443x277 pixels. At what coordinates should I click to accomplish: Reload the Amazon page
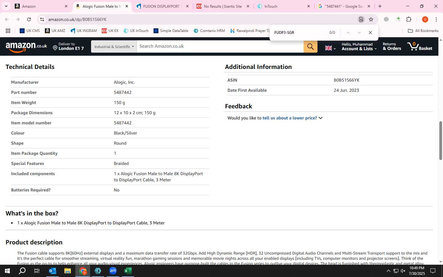tap(29, 19)
